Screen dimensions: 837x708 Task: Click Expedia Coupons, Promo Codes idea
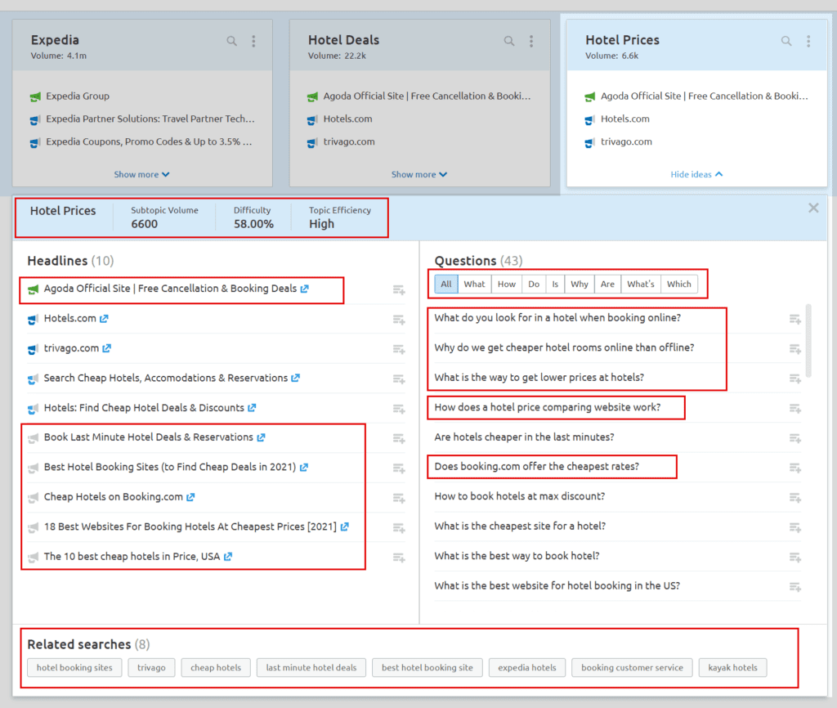(x=149, y=142)
